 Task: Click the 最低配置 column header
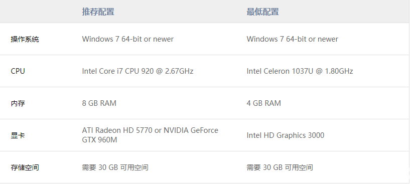pyautogui.click(x=262, y=12)
